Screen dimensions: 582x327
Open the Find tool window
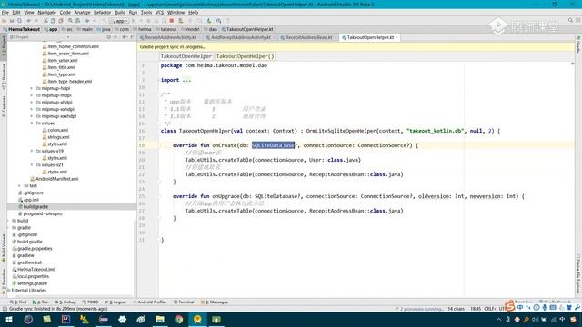18,302
